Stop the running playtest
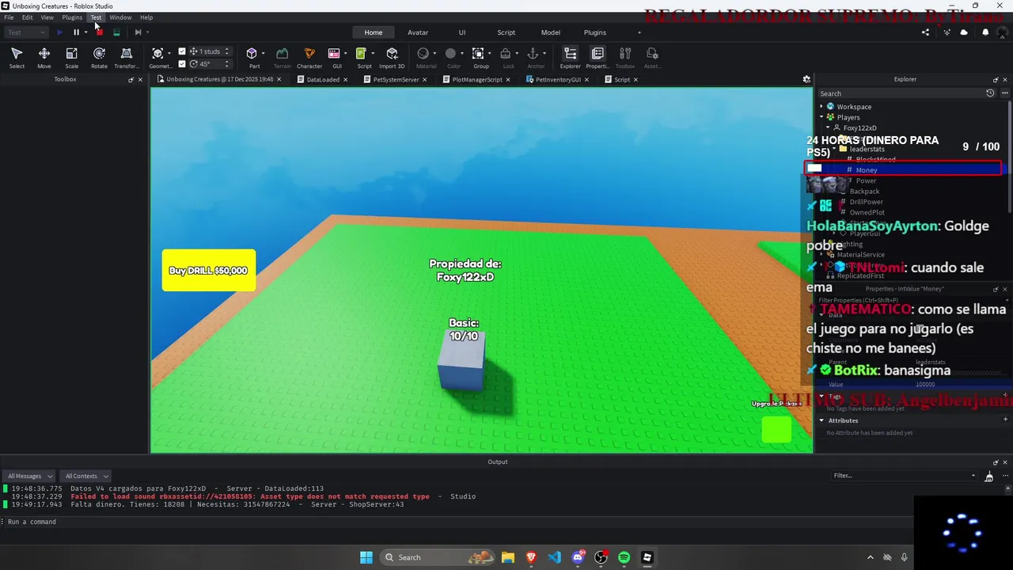 (99, 32)
